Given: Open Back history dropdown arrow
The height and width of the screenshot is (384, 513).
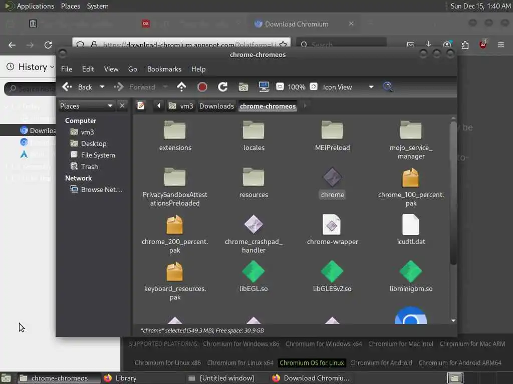Looking at the screenshot, I should click(102, 87).
